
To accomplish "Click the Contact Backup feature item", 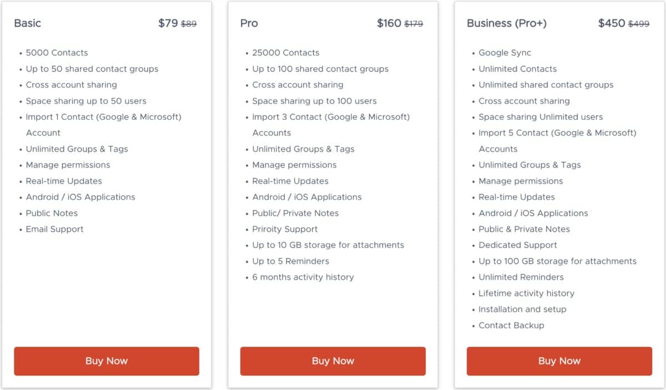I will pos(511,325).
